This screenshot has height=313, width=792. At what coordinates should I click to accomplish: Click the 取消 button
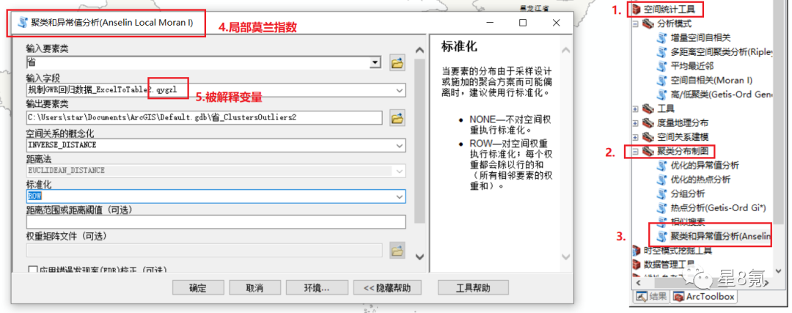(x=254, y=288)
